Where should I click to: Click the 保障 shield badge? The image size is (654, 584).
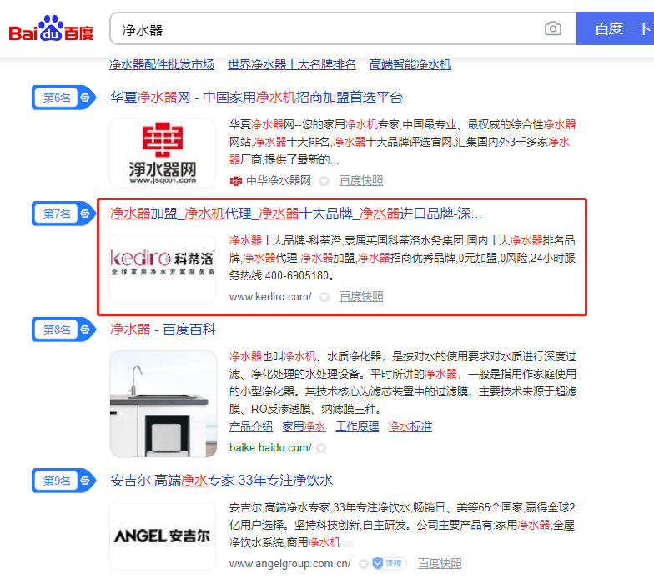389,564
